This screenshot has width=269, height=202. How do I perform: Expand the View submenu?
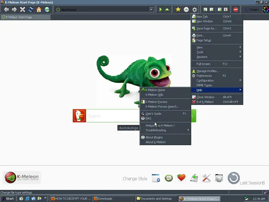click(217, 47)
